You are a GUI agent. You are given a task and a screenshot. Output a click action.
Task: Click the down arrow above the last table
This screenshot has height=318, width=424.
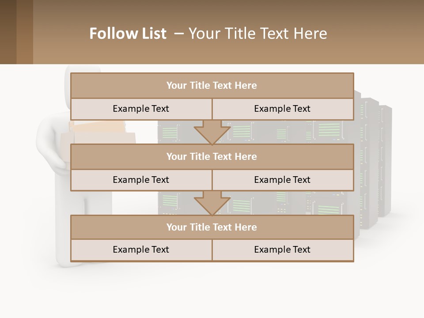tap(212, 203)
